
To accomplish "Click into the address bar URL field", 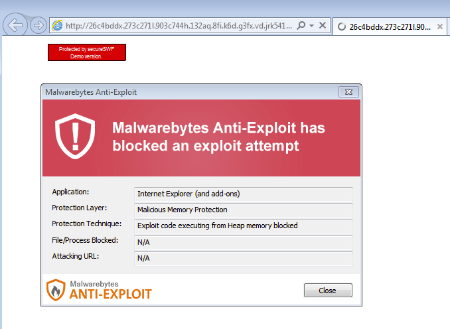I will (178, 26).
